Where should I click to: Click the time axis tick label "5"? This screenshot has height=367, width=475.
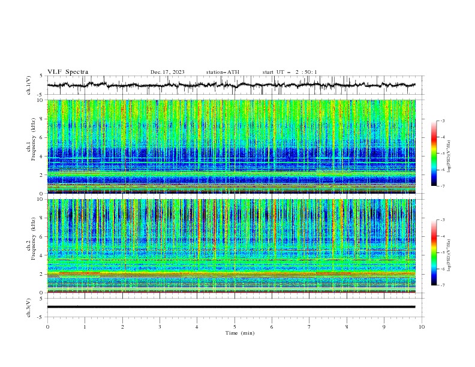[x=235, y=327]
